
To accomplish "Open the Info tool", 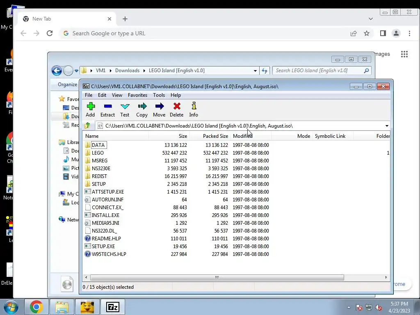I will (194, 110).
